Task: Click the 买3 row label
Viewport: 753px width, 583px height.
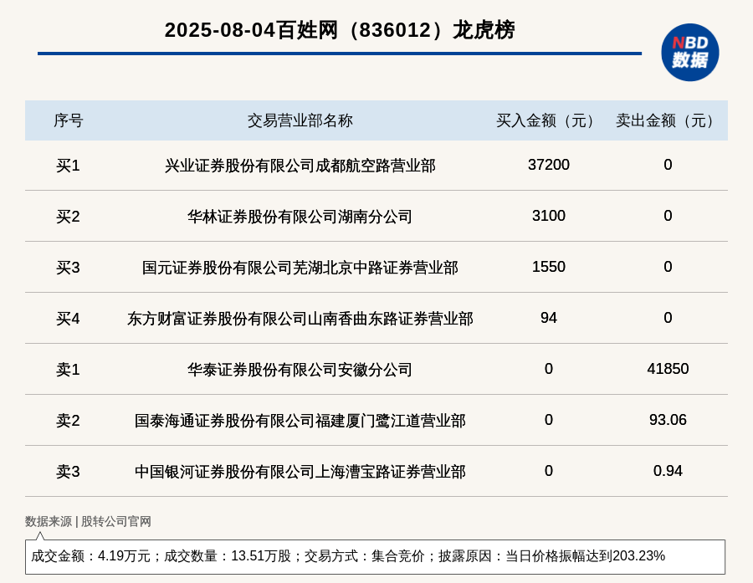Action: pos(68,268)
